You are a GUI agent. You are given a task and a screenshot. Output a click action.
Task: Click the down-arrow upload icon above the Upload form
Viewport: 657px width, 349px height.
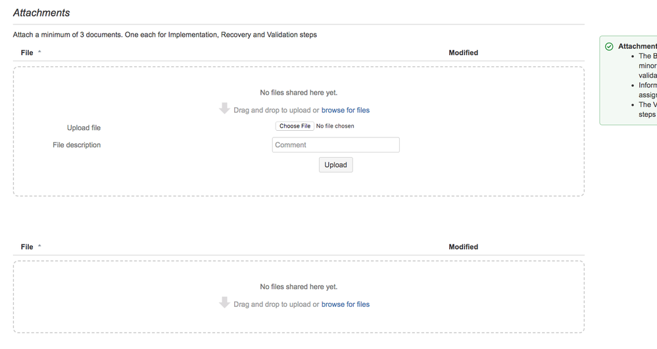[x=224, y=108]
